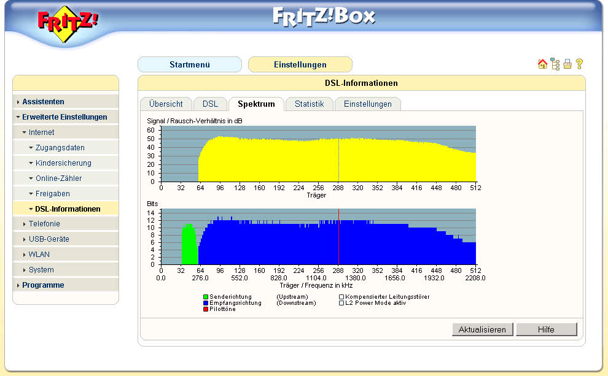
Task: Click the green Senderichtung legend swatch
Action: pyautogui.click(x=206, y=297)
